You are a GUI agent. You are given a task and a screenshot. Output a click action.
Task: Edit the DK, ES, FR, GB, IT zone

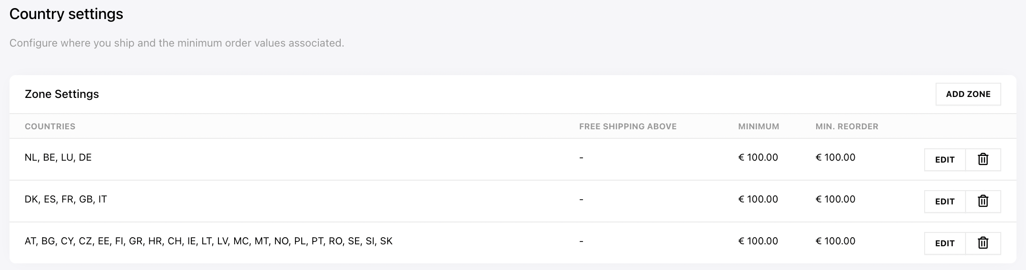coord(945,202)
